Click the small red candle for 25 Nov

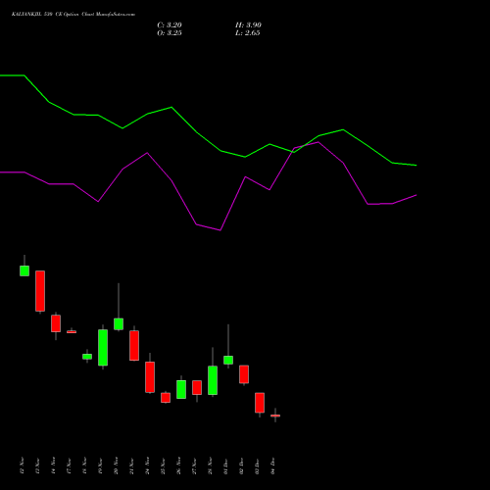(166, 398)
